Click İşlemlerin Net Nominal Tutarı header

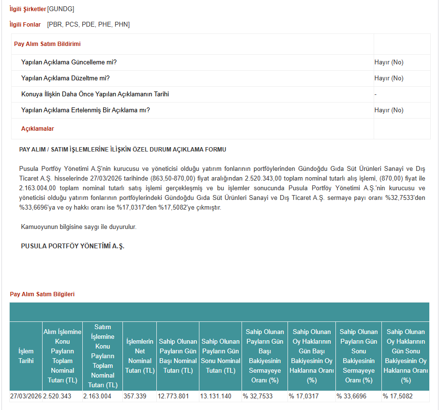click(x=140, y=356)
